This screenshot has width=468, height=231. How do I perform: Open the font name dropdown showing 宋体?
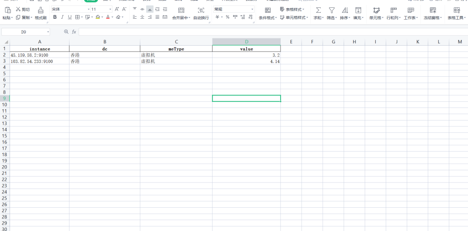click(x=69, y=9)
